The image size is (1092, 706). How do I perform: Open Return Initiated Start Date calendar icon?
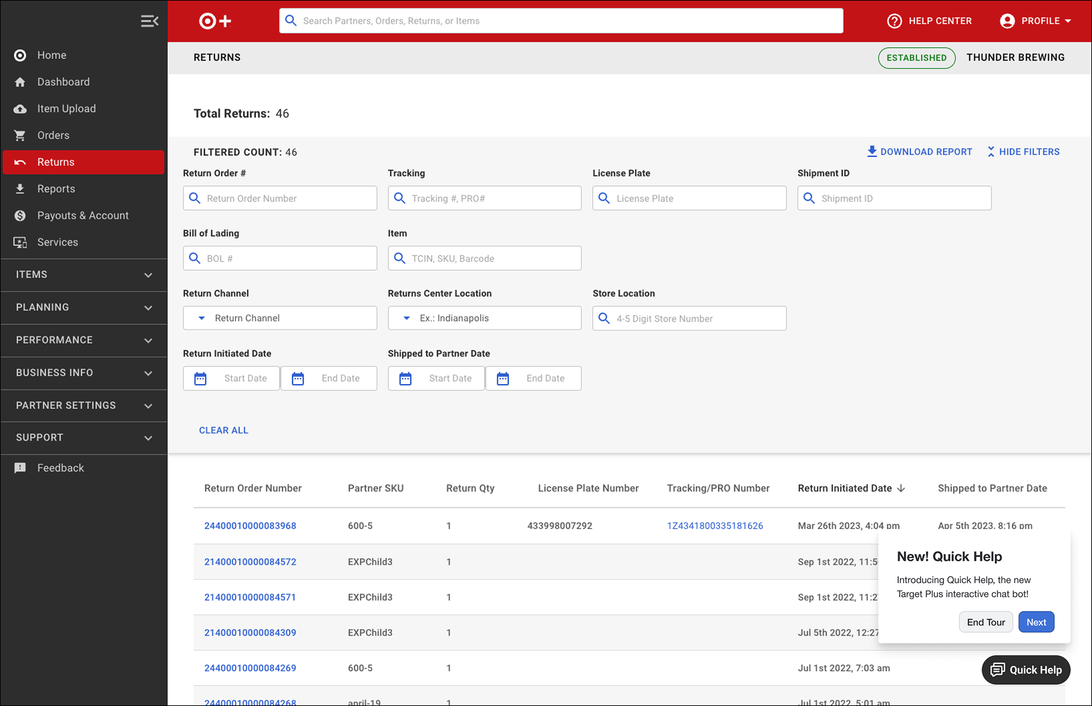[x=200, y=378]
